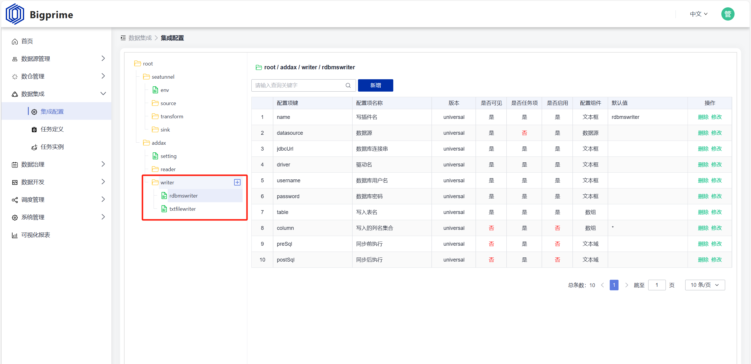The image size is (751, 364).
Task: Click the addax folder icon
Action: click(x=146, y=143)
